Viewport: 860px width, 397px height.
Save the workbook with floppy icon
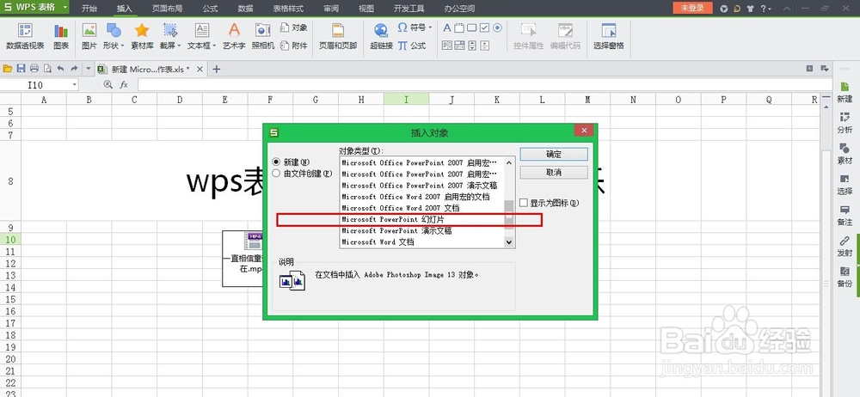pos(21,69)
